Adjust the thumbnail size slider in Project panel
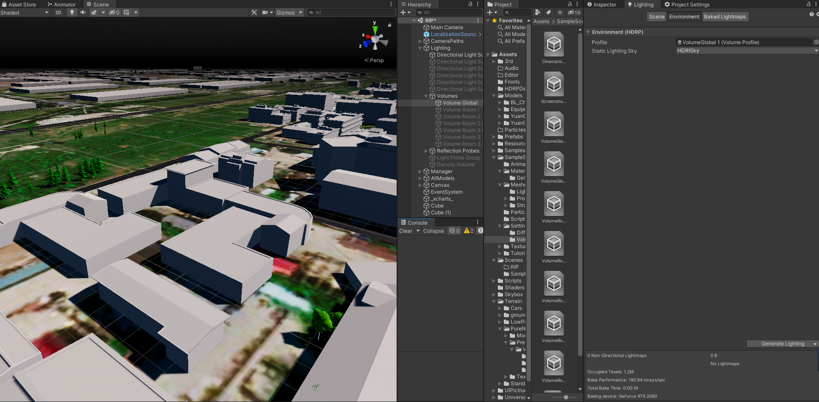This screenshot has height=402, width=819. pyautogui.click(x=567, y=397)
